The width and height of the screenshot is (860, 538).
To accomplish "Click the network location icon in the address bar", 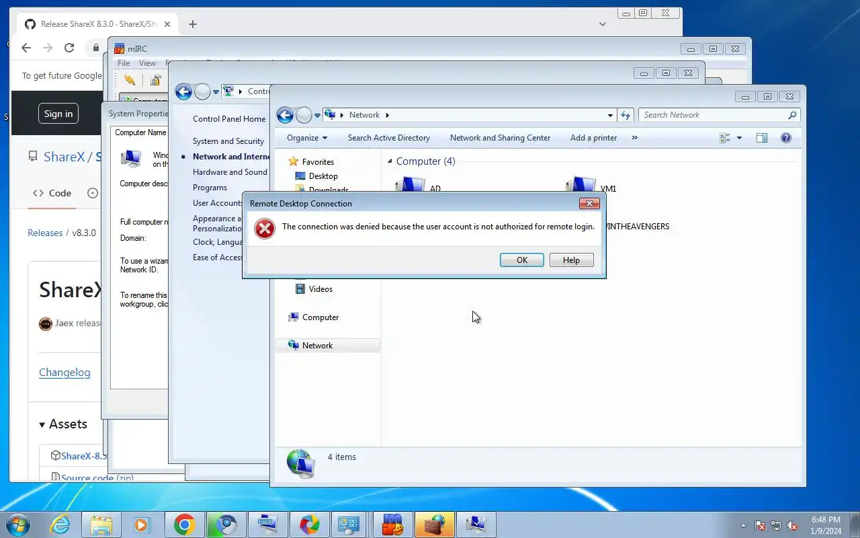I will pyautogui.click(x=330, y=115).
